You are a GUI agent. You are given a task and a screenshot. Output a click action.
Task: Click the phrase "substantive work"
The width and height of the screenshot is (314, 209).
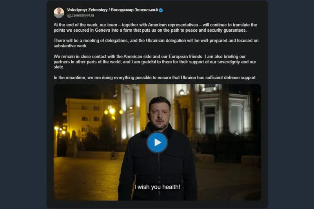pos(70,46)
